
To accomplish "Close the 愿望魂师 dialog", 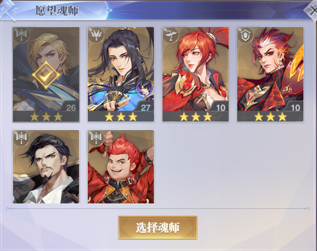I will 311,10.
